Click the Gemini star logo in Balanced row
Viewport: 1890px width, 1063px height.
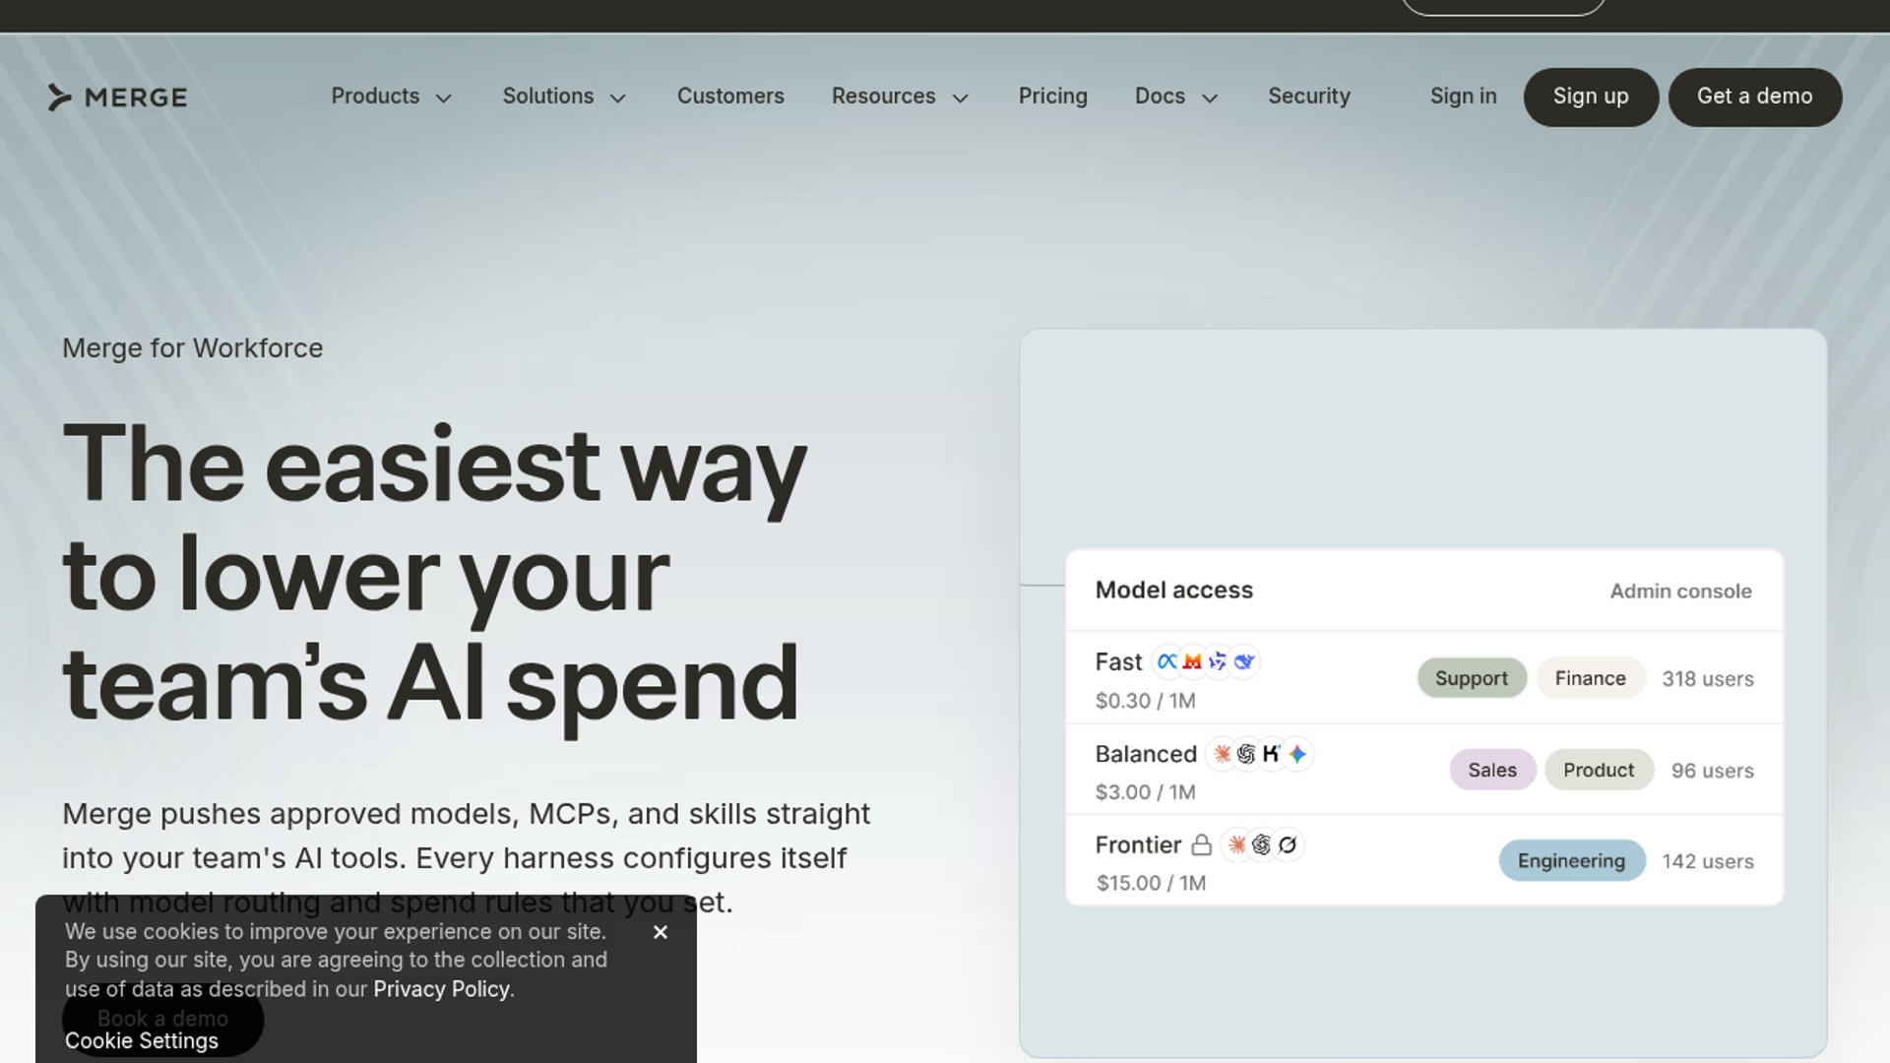point(1297,754)
